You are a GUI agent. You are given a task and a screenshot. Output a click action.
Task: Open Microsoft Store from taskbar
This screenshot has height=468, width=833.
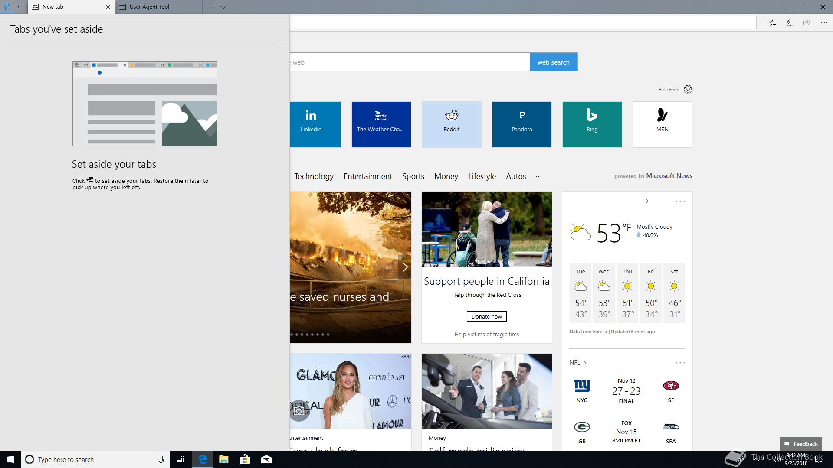pos(245,459)
